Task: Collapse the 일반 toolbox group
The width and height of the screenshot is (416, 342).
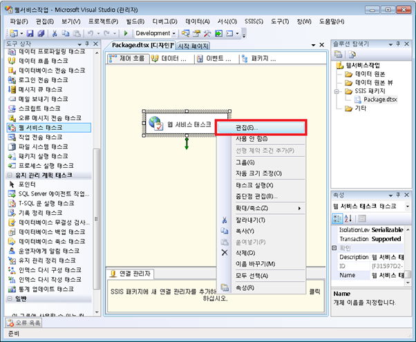Action: point(10,298)
